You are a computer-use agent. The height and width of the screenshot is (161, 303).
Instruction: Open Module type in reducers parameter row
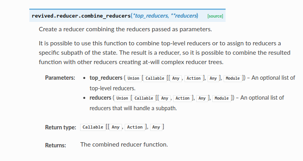point(222,98)
